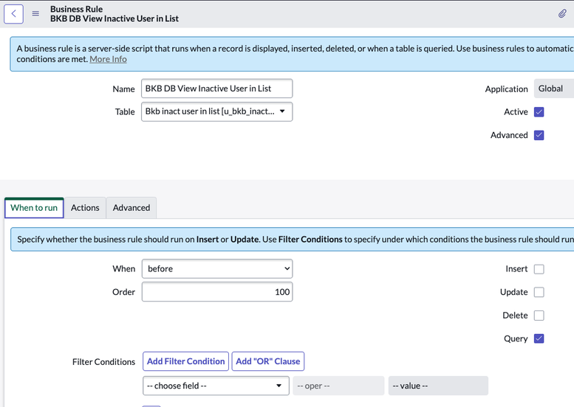The image size is (574, 407).
Task: Disable the Query checkbox
Action: click(539, 338)
